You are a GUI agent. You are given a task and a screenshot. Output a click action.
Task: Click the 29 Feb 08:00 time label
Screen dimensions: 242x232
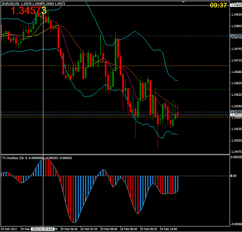(x=109, y=229)
